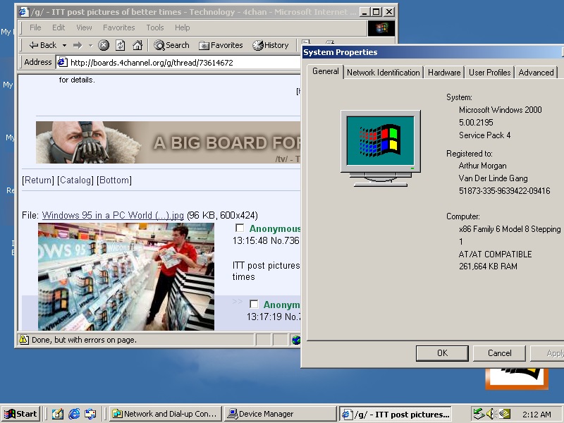Click the Forward arrow in Internet Explorer
This screenshot has height=423, width=564.
click(78, 45)
